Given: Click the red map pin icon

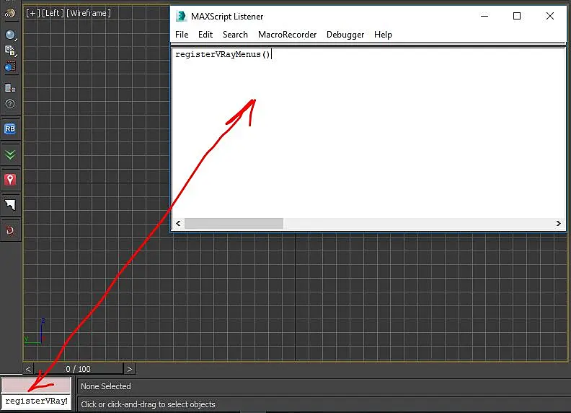Looking at the screenshot, I should pos(10,180).
